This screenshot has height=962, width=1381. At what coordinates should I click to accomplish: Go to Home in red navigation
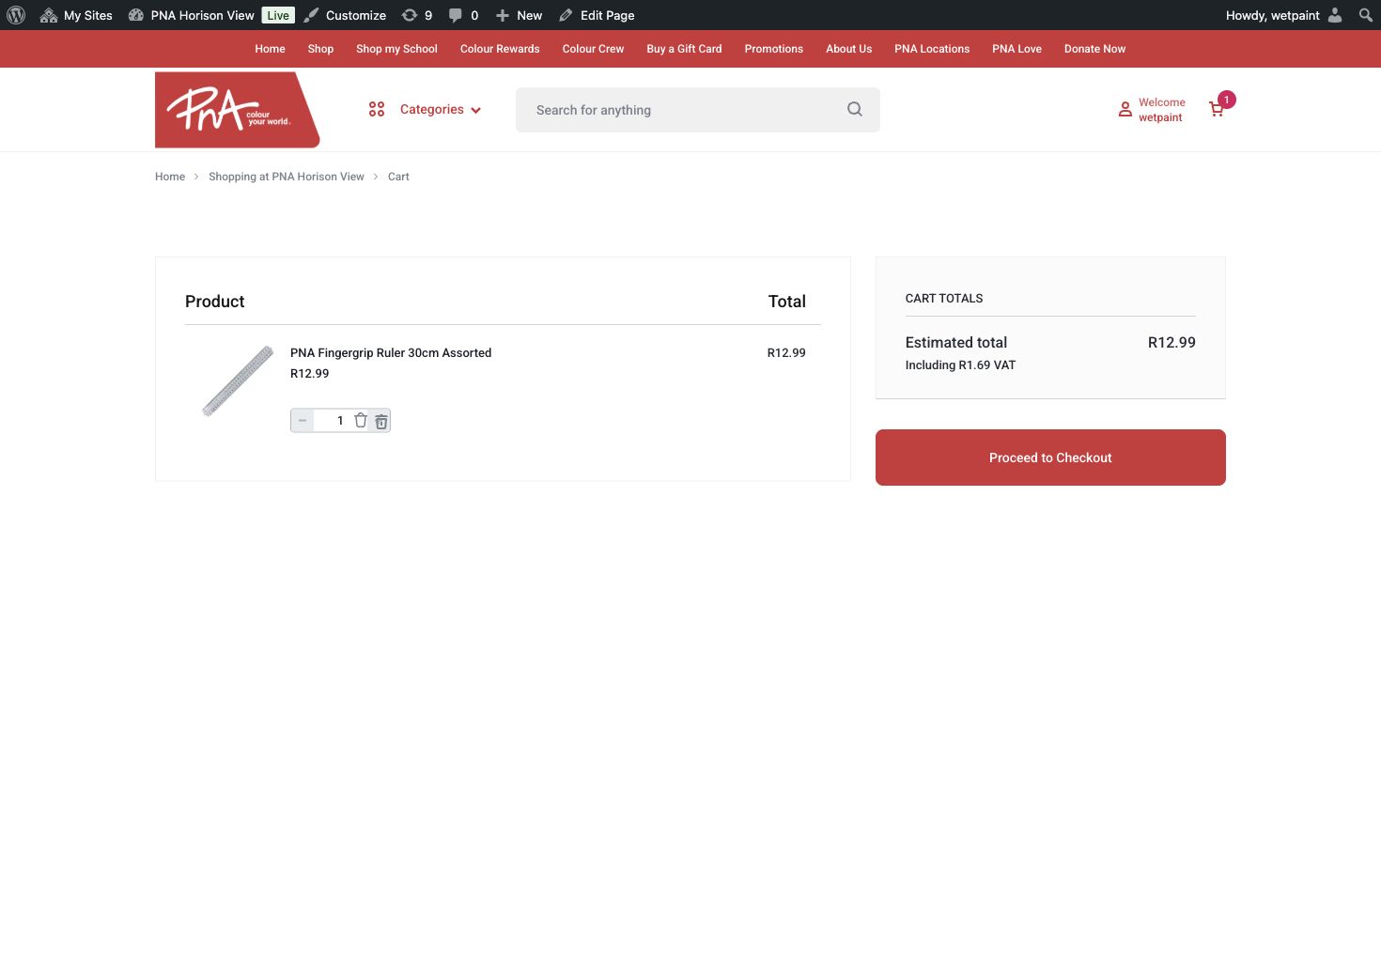coord(270,49)
